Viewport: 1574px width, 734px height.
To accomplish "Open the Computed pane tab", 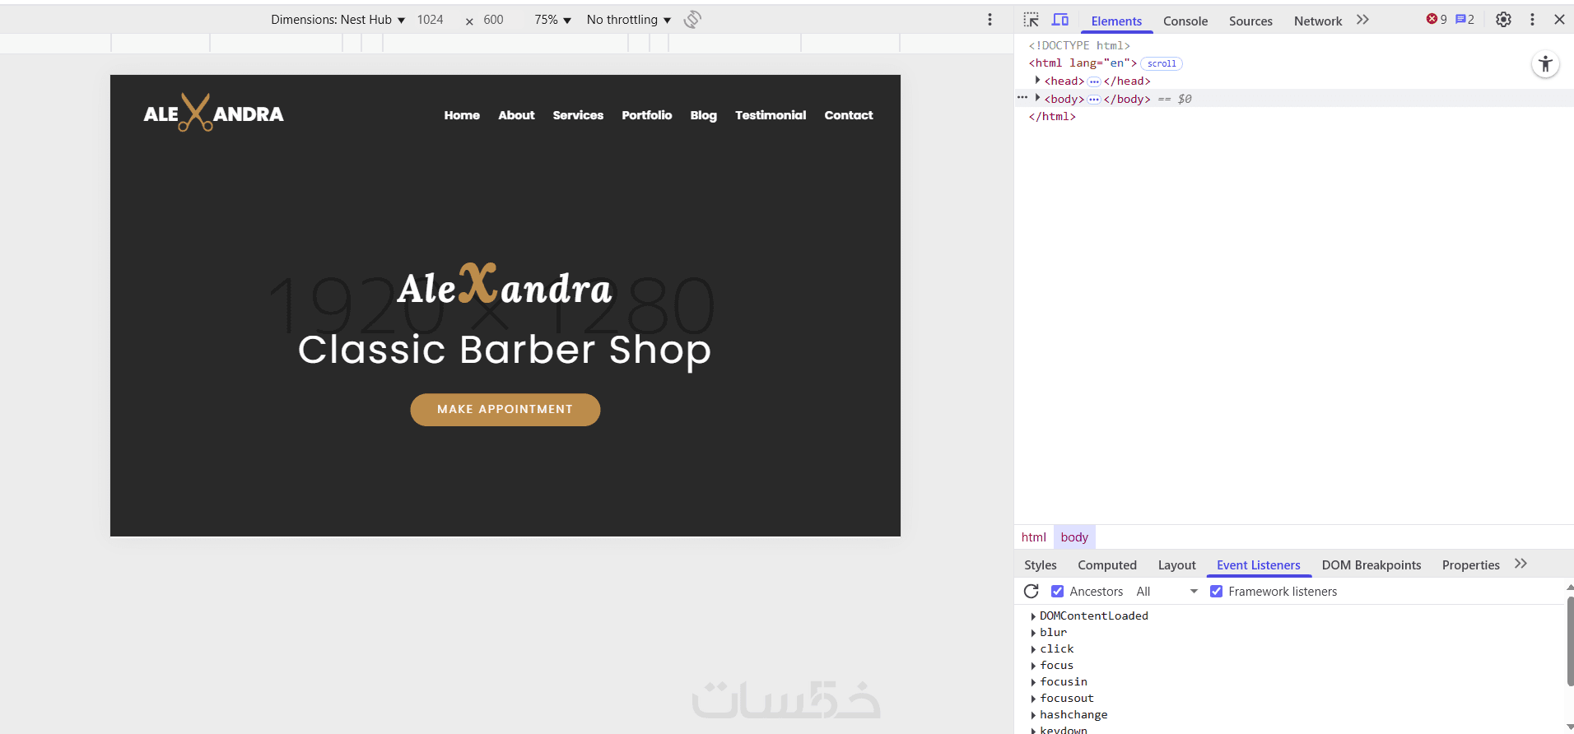I will (1107, 564).
